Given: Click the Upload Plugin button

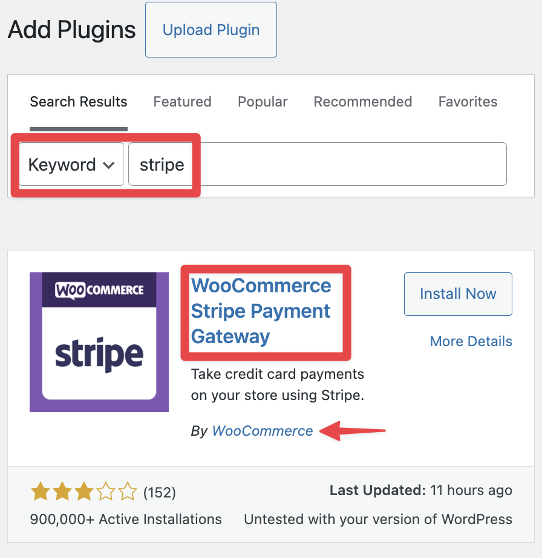Looking at the screenshot, I should click(211, 30).
